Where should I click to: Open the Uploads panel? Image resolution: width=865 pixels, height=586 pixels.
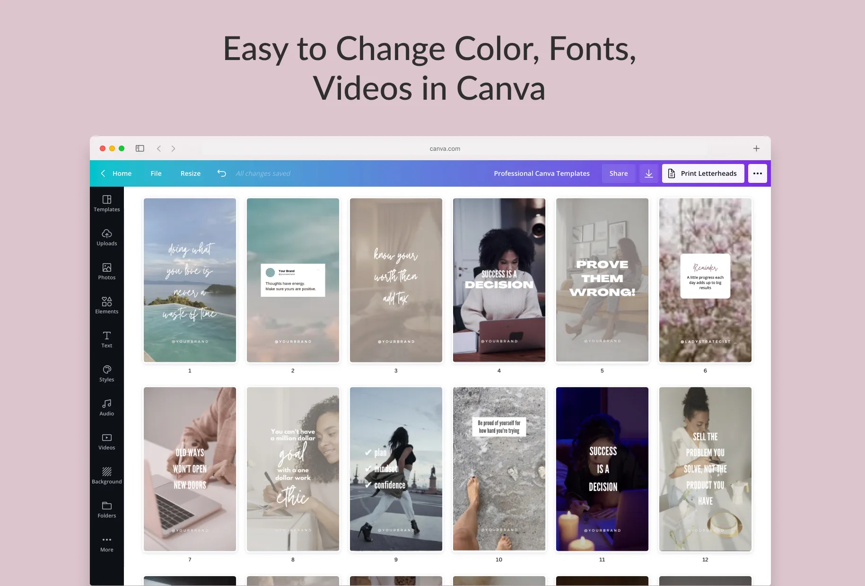[107, 238]
